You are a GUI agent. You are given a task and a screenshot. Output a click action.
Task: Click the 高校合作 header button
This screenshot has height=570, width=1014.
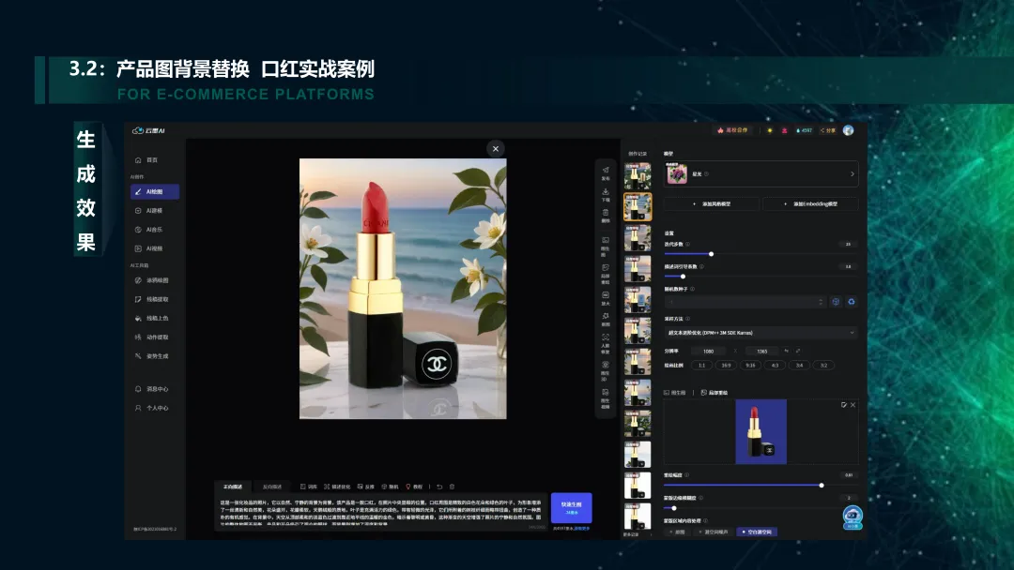(732, 130)
